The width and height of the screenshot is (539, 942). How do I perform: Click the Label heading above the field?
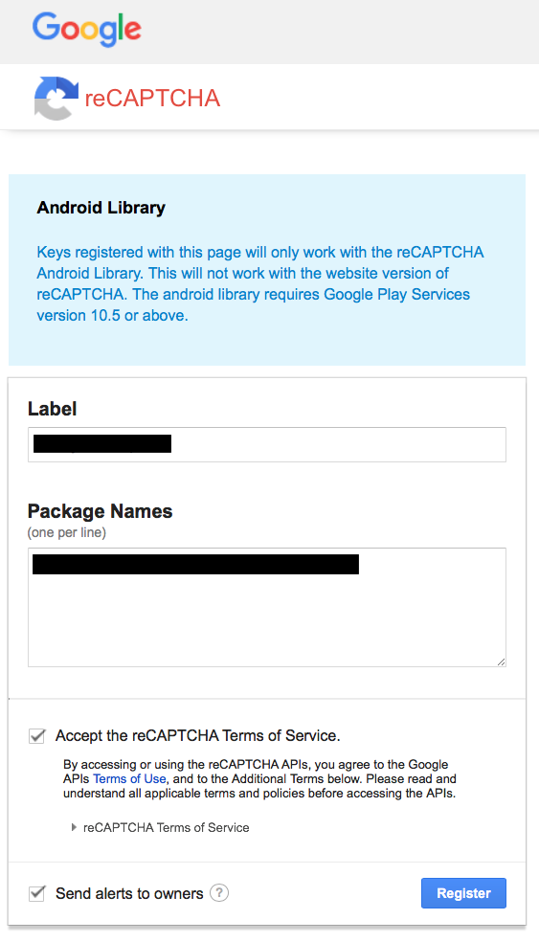click(53, 409)
